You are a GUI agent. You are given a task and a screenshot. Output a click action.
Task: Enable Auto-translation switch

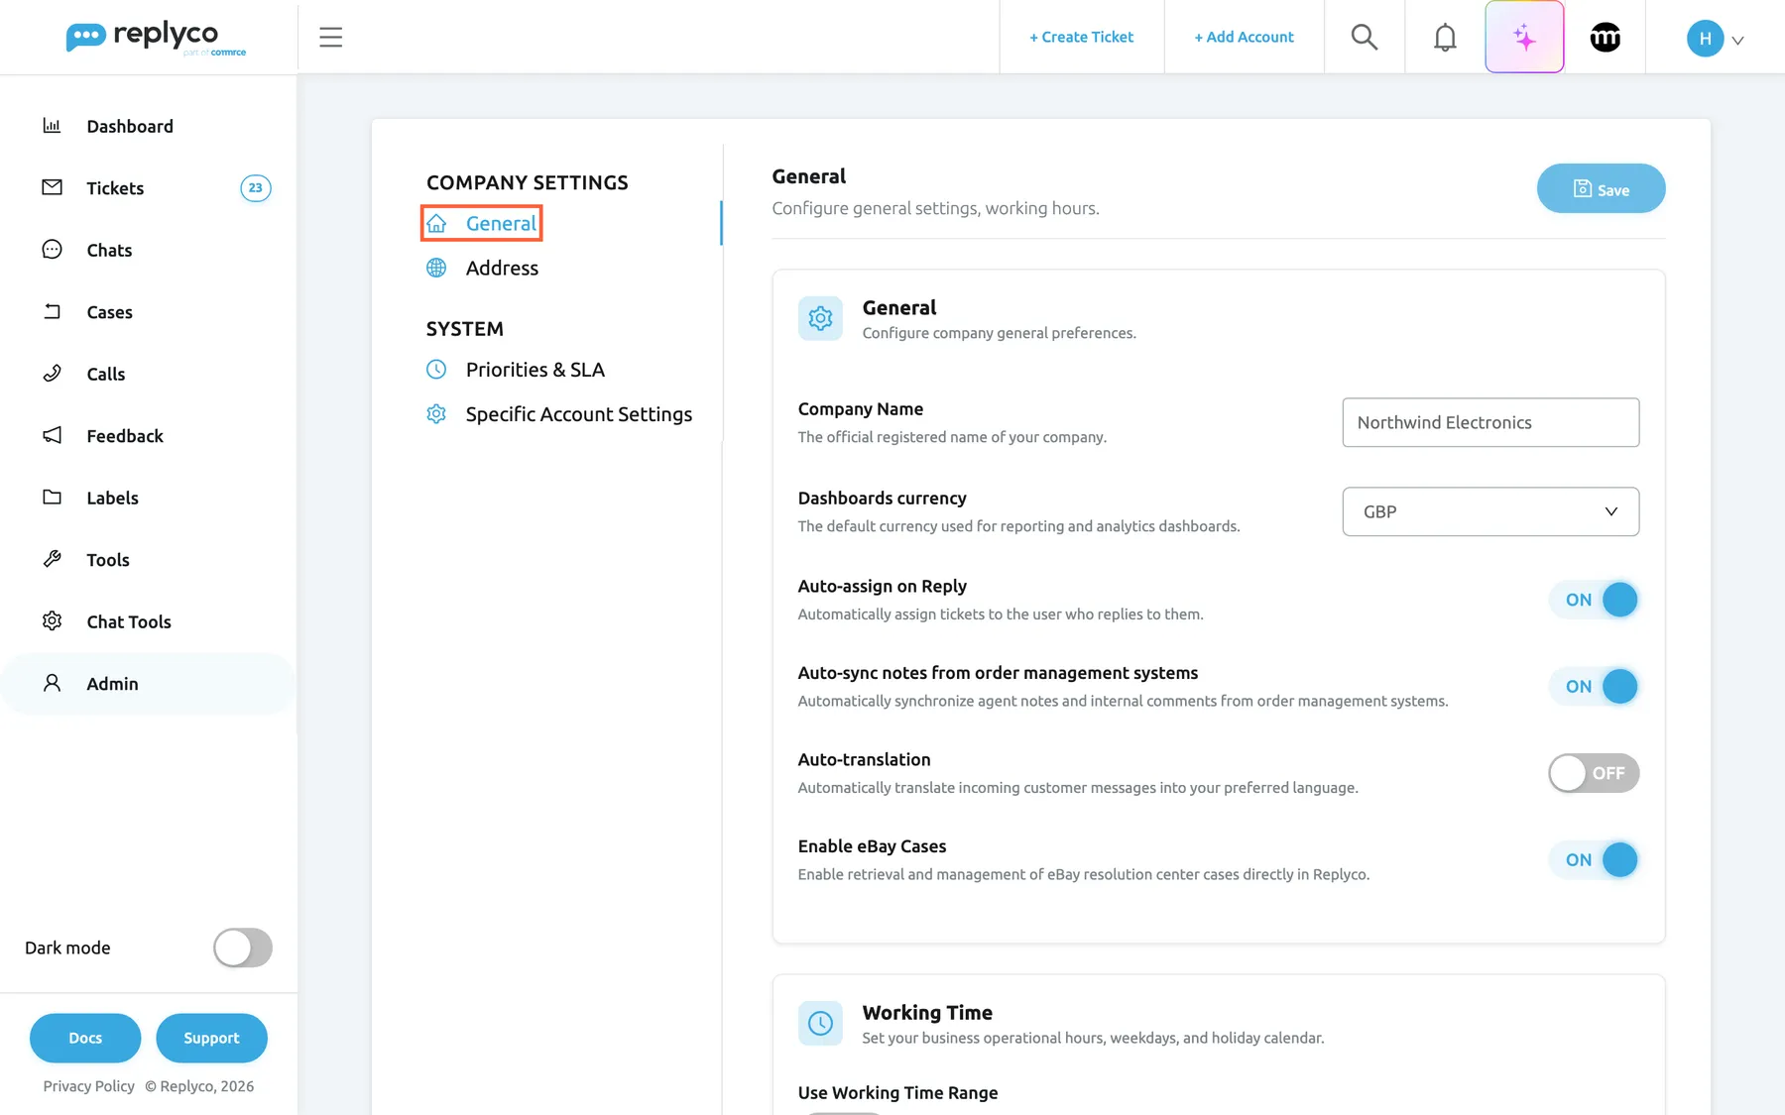(x=1594, y=773)
